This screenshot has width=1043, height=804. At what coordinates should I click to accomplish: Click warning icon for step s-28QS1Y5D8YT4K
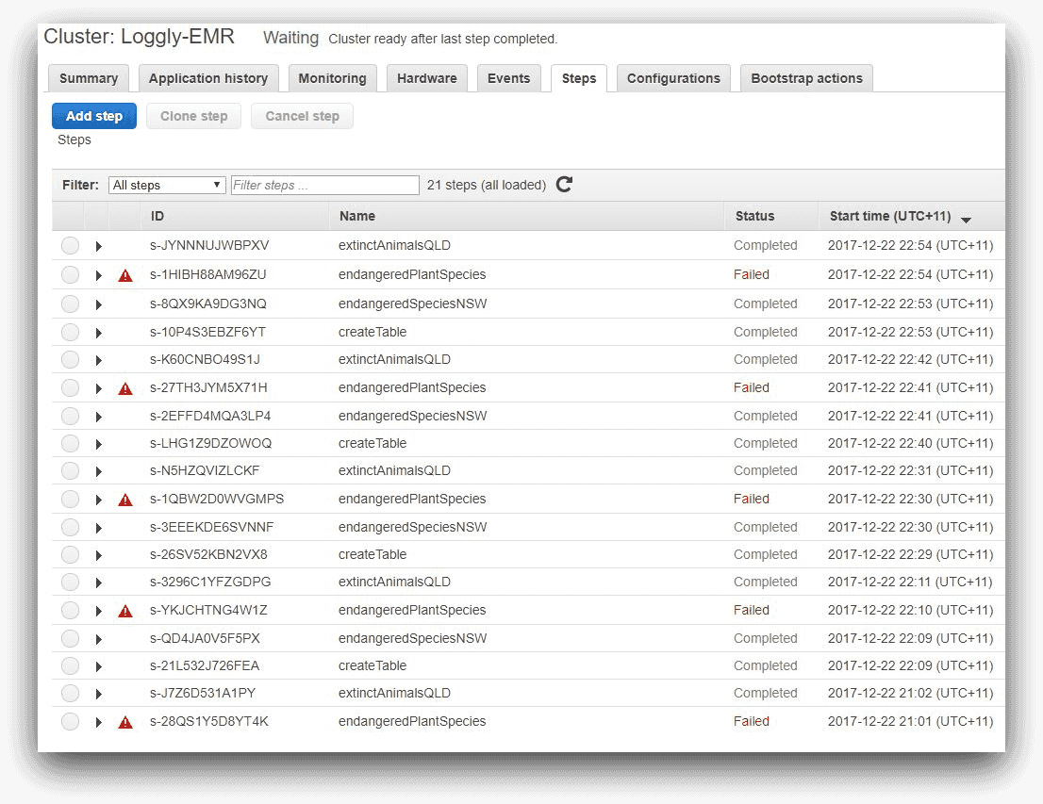click(124, 722)
